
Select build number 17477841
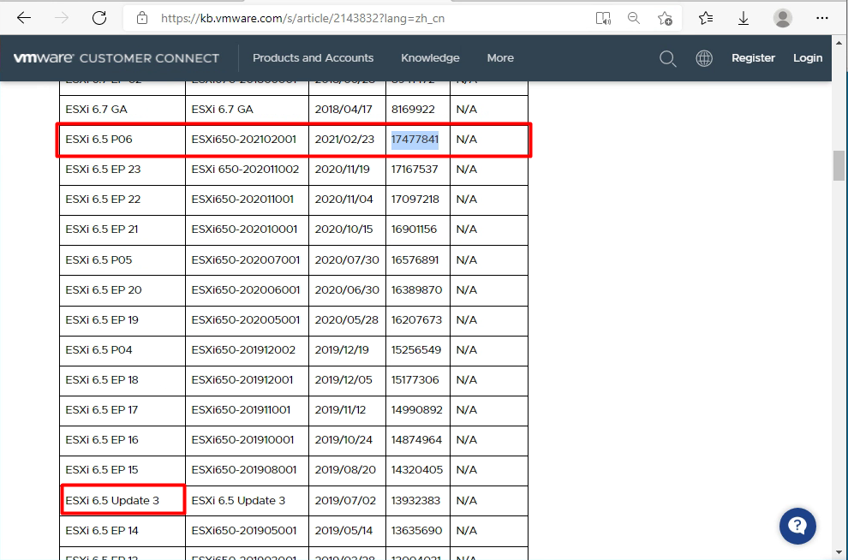[415, 139]
